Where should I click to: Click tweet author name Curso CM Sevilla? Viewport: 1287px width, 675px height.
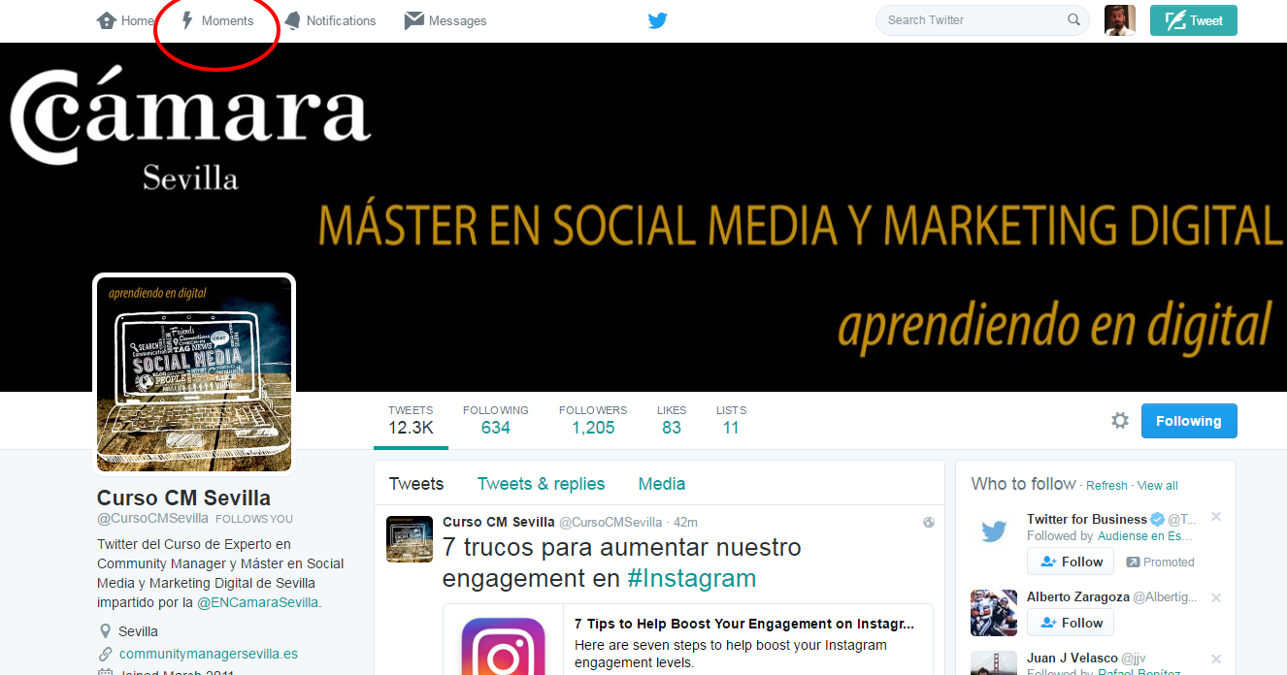pos(499,522)
